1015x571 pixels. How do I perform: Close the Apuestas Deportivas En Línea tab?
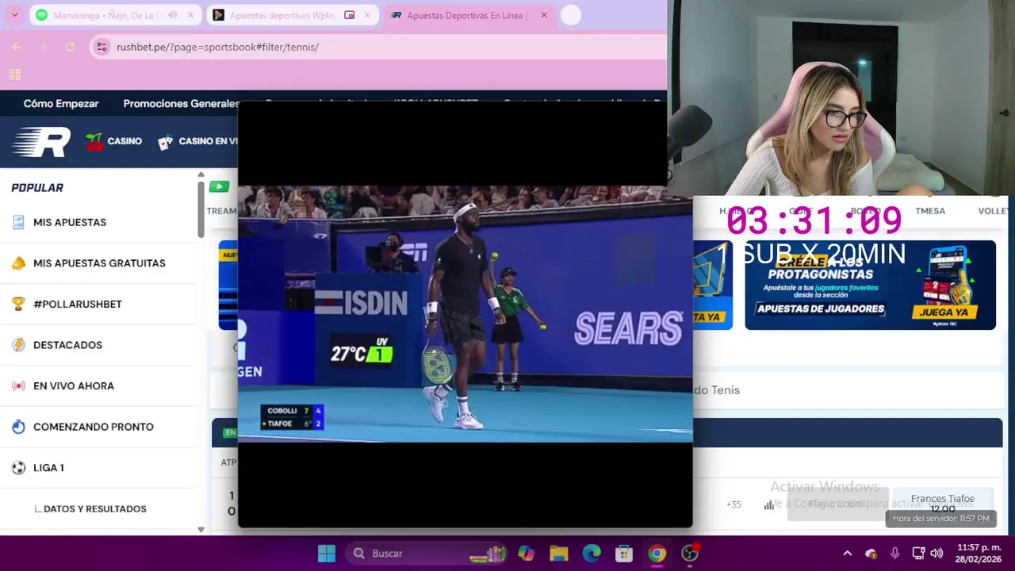[x=544, y=15]
